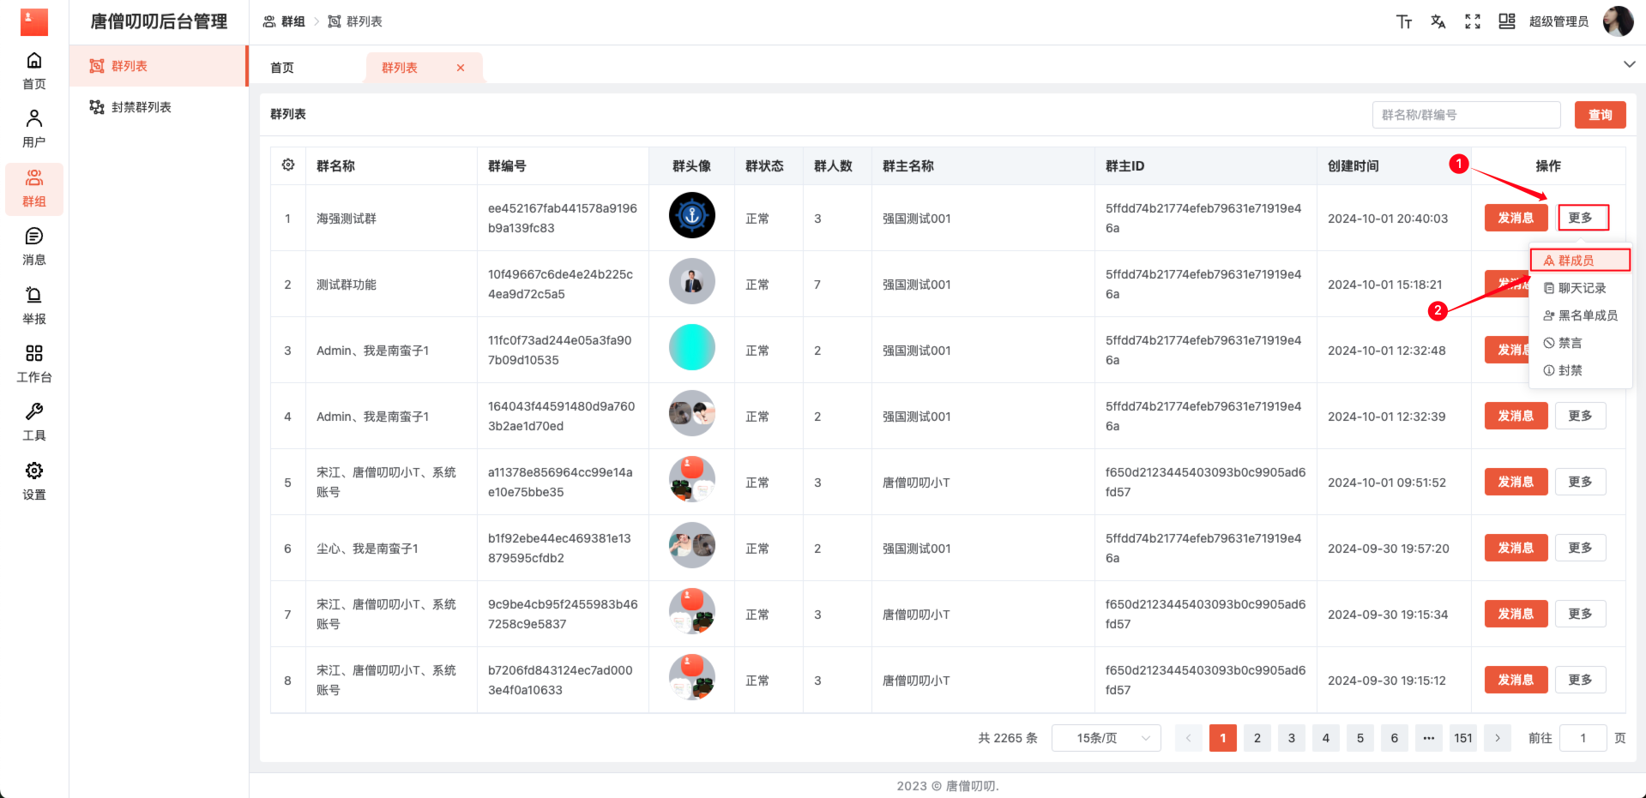
Task: Open the 工具 tools sidebar icon
Action: 34,422
